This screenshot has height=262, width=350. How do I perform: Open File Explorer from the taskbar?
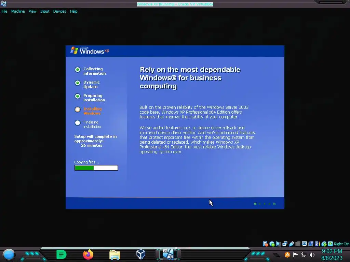point(115,254)
